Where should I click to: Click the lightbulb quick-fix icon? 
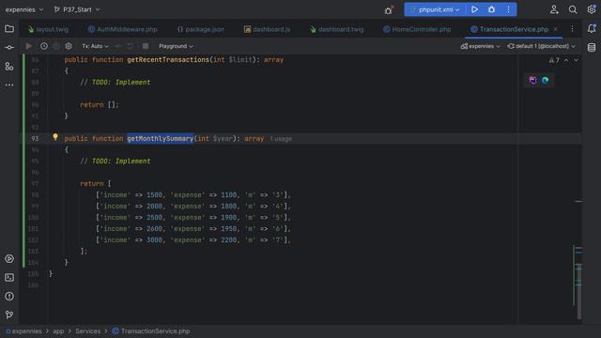(55, 137)
